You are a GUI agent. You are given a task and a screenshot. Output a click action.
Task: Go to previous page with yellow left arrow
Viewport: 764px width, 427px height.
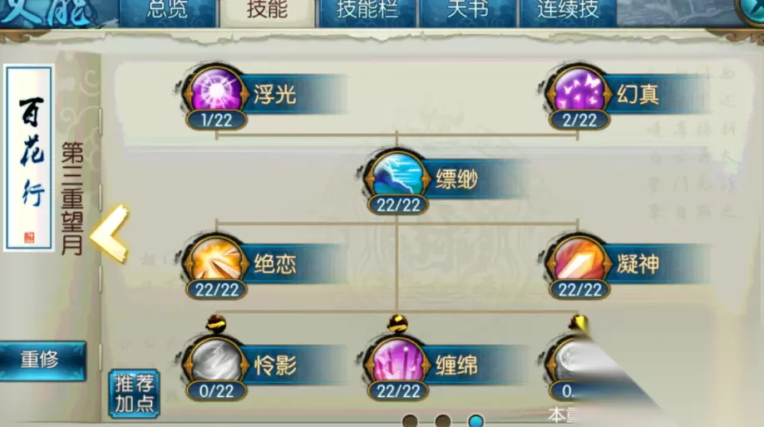click(110, 233)
